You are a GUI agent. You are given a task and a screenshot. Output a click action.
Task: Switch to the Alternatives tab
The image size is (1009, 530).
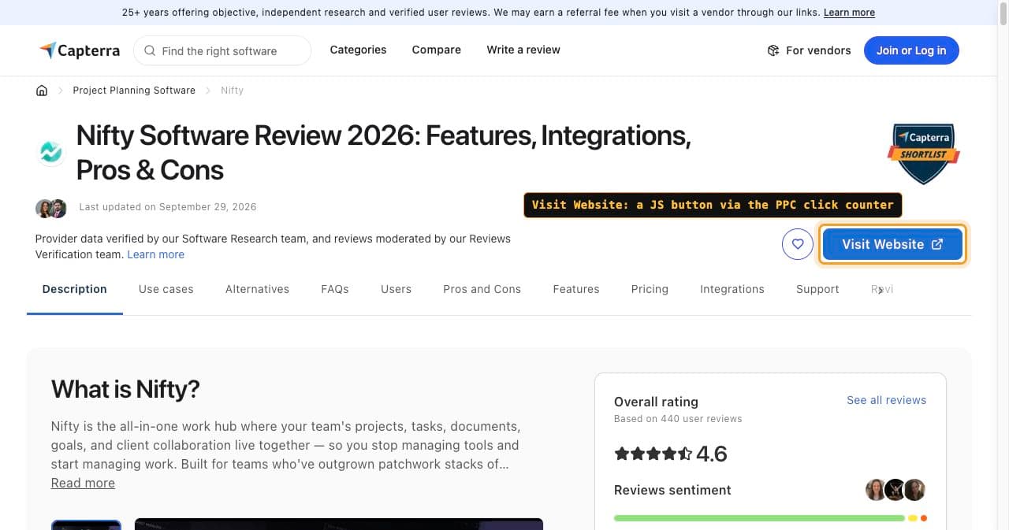pos(257,289)
